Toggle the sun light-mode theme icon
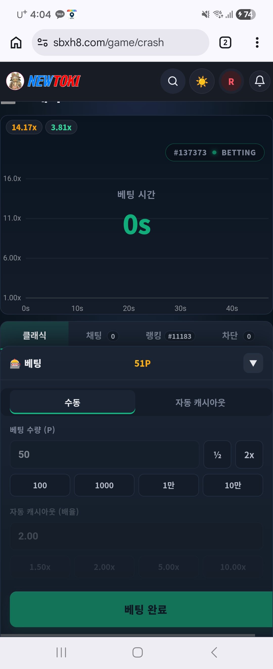 202,81
